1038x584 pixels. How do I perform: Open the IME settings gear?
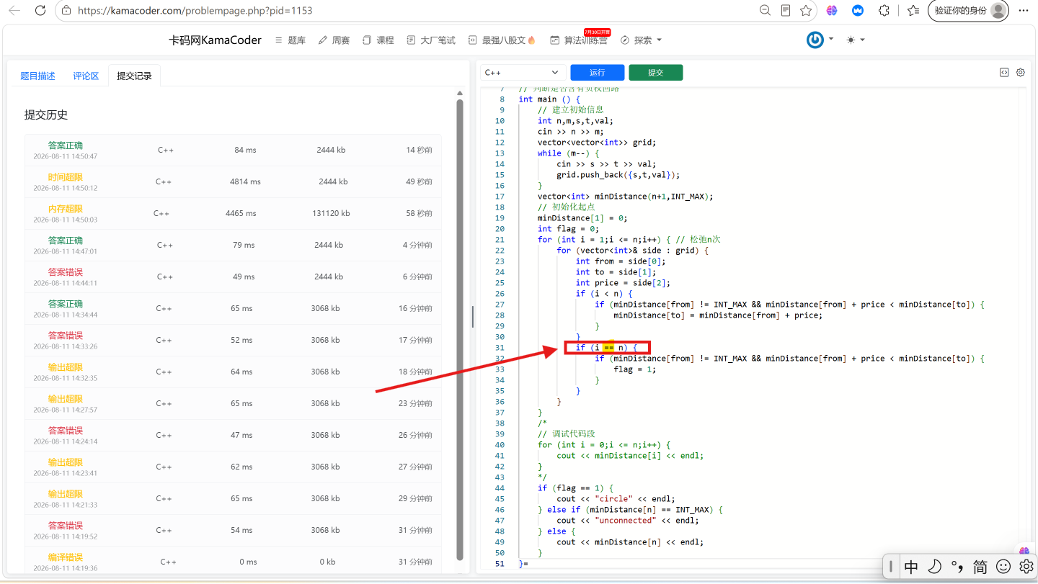point(1026,567)
